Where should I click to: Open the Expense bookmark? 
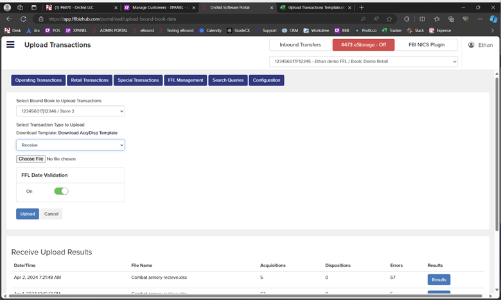pyautogui.click(x=440, y=30)
